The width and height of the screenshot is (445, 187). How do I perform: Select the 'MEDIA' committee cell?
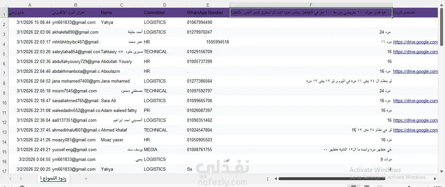[x=165, y=149]
